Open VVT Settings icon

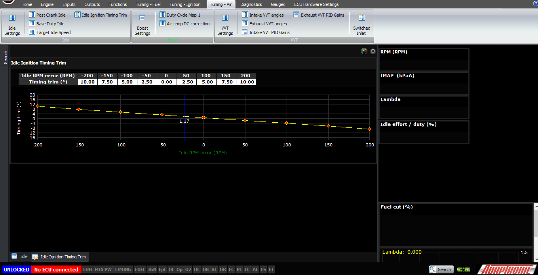pos(225,25)
